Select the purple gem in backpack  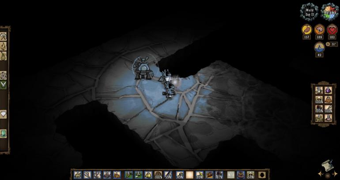tap(328, 90)
